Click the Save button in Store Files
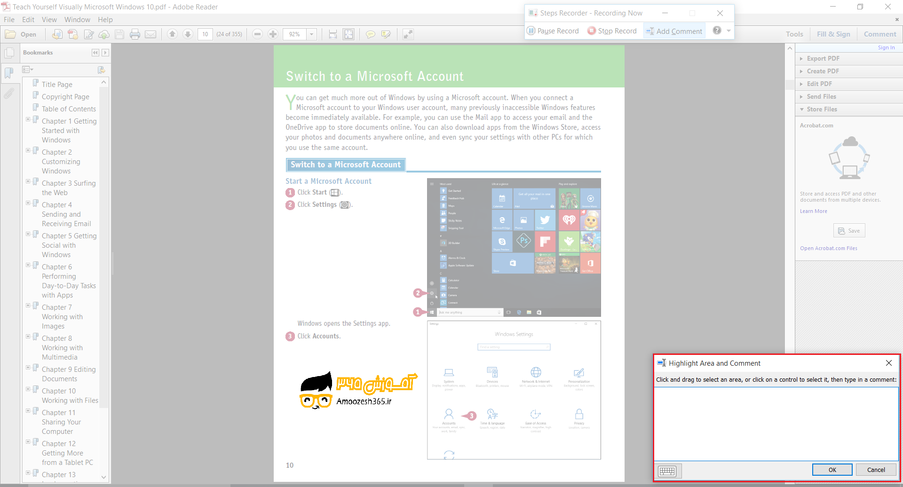The image size is (903, 487). [x=849, y=231]
